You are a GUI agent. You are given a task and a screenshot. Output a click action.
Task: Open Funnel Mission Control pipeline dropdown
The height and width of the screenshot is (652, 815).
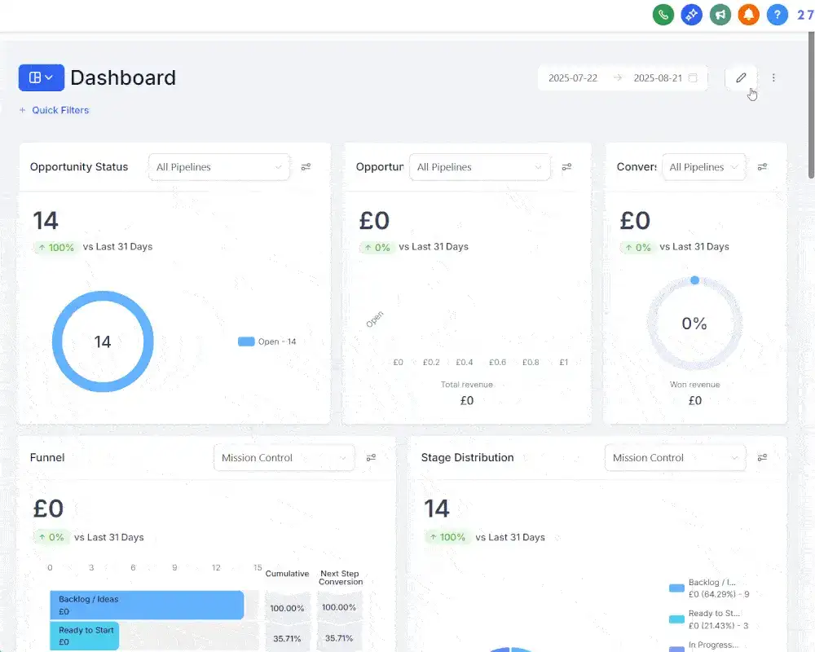click(x=284, y=457)
